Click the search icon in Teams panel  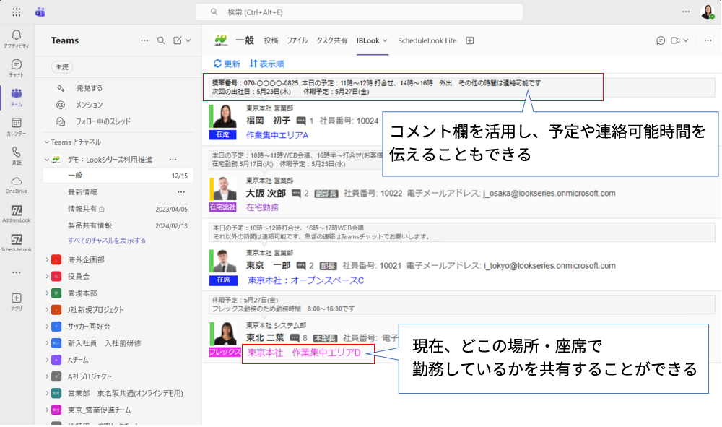(x=162, y=40)
